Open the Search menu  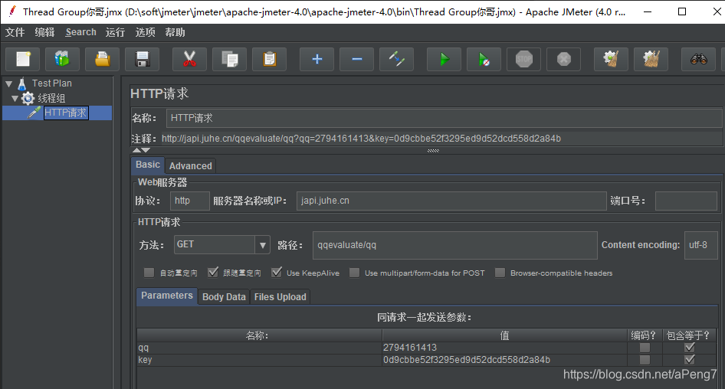(x=81, y=32)
